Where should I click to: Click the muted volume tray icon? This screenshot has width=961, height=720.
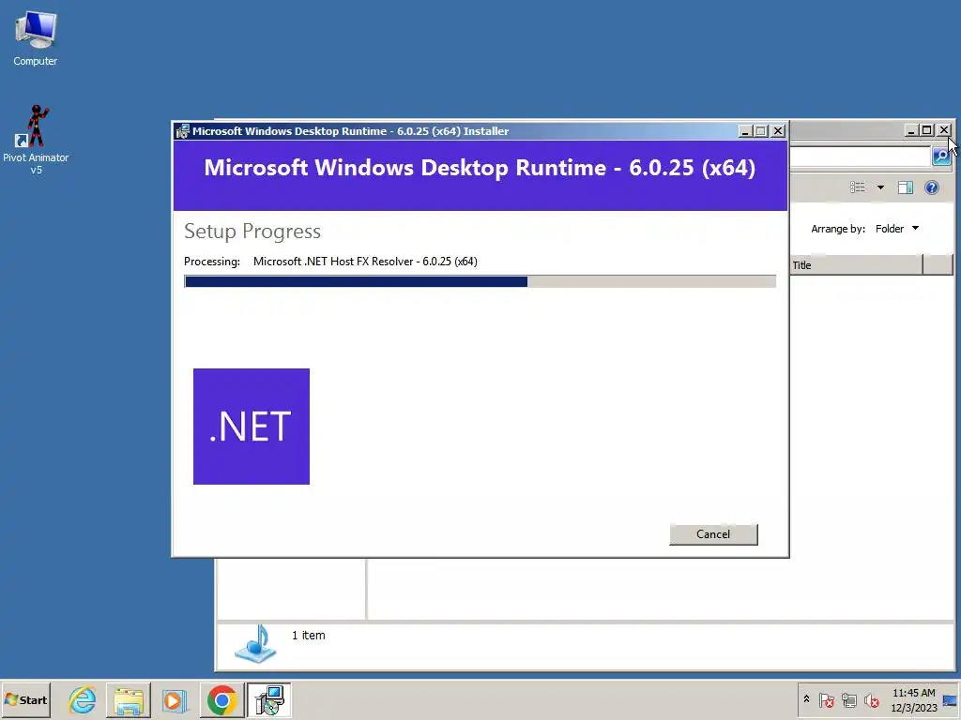(x=871, y=699)
